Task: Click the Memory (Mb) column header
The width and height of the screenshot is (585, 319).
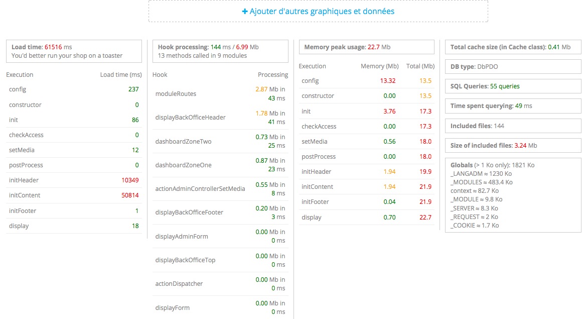Action: [x=379, y=66]
